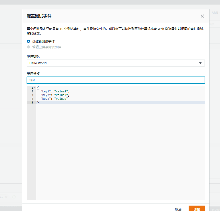Click the dropdown arrow of the event template
The image size is (220, 211).
point(200,63)
